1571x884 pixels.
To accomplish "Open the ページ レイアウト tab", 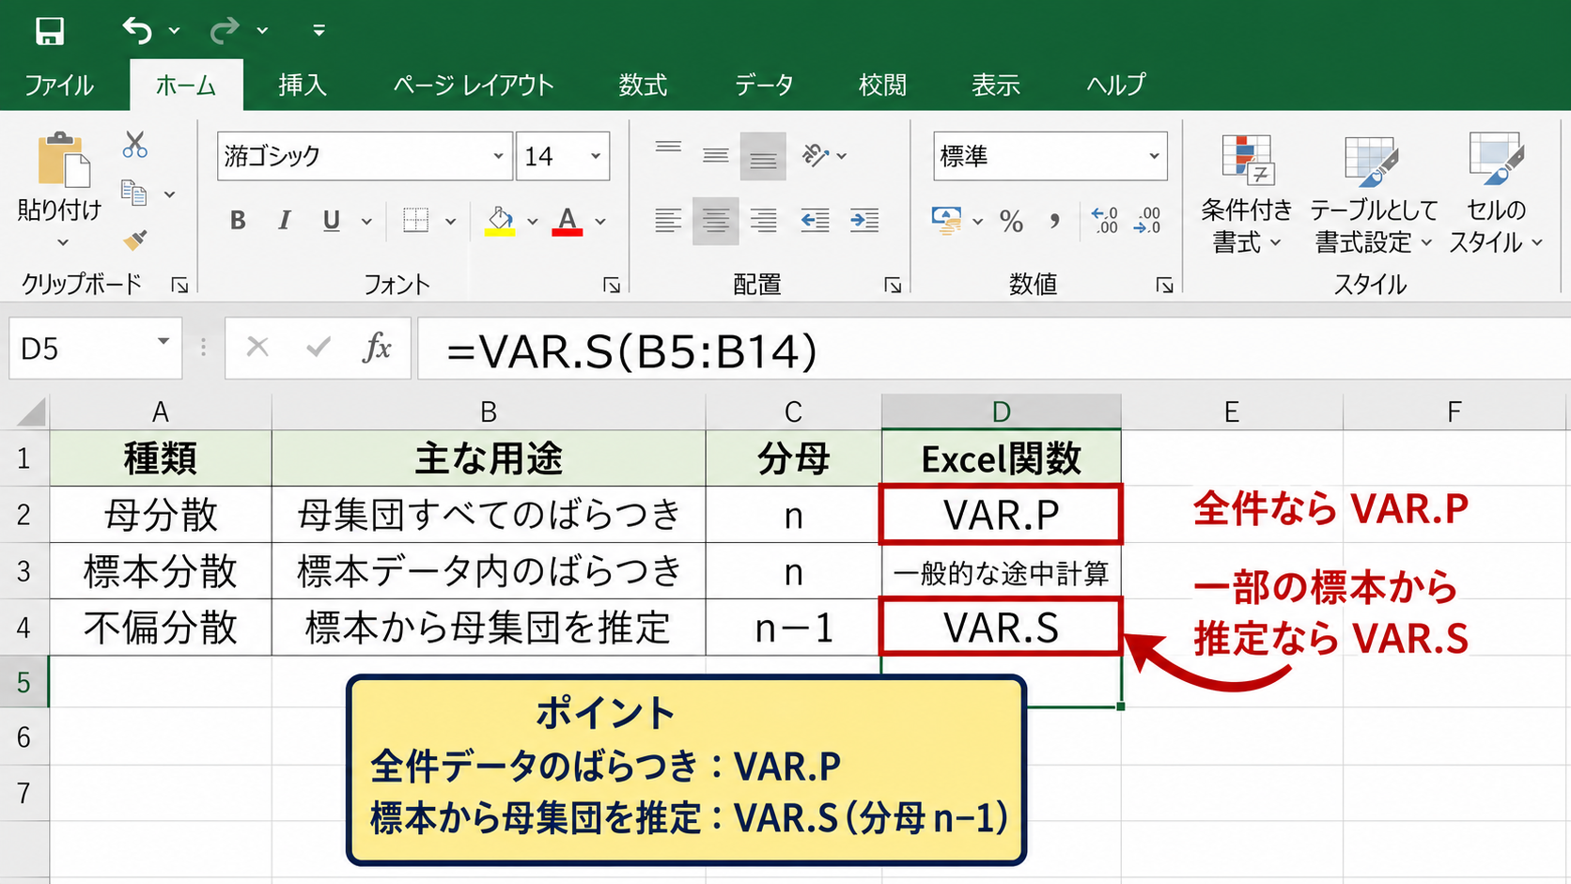I will (474, 85).
